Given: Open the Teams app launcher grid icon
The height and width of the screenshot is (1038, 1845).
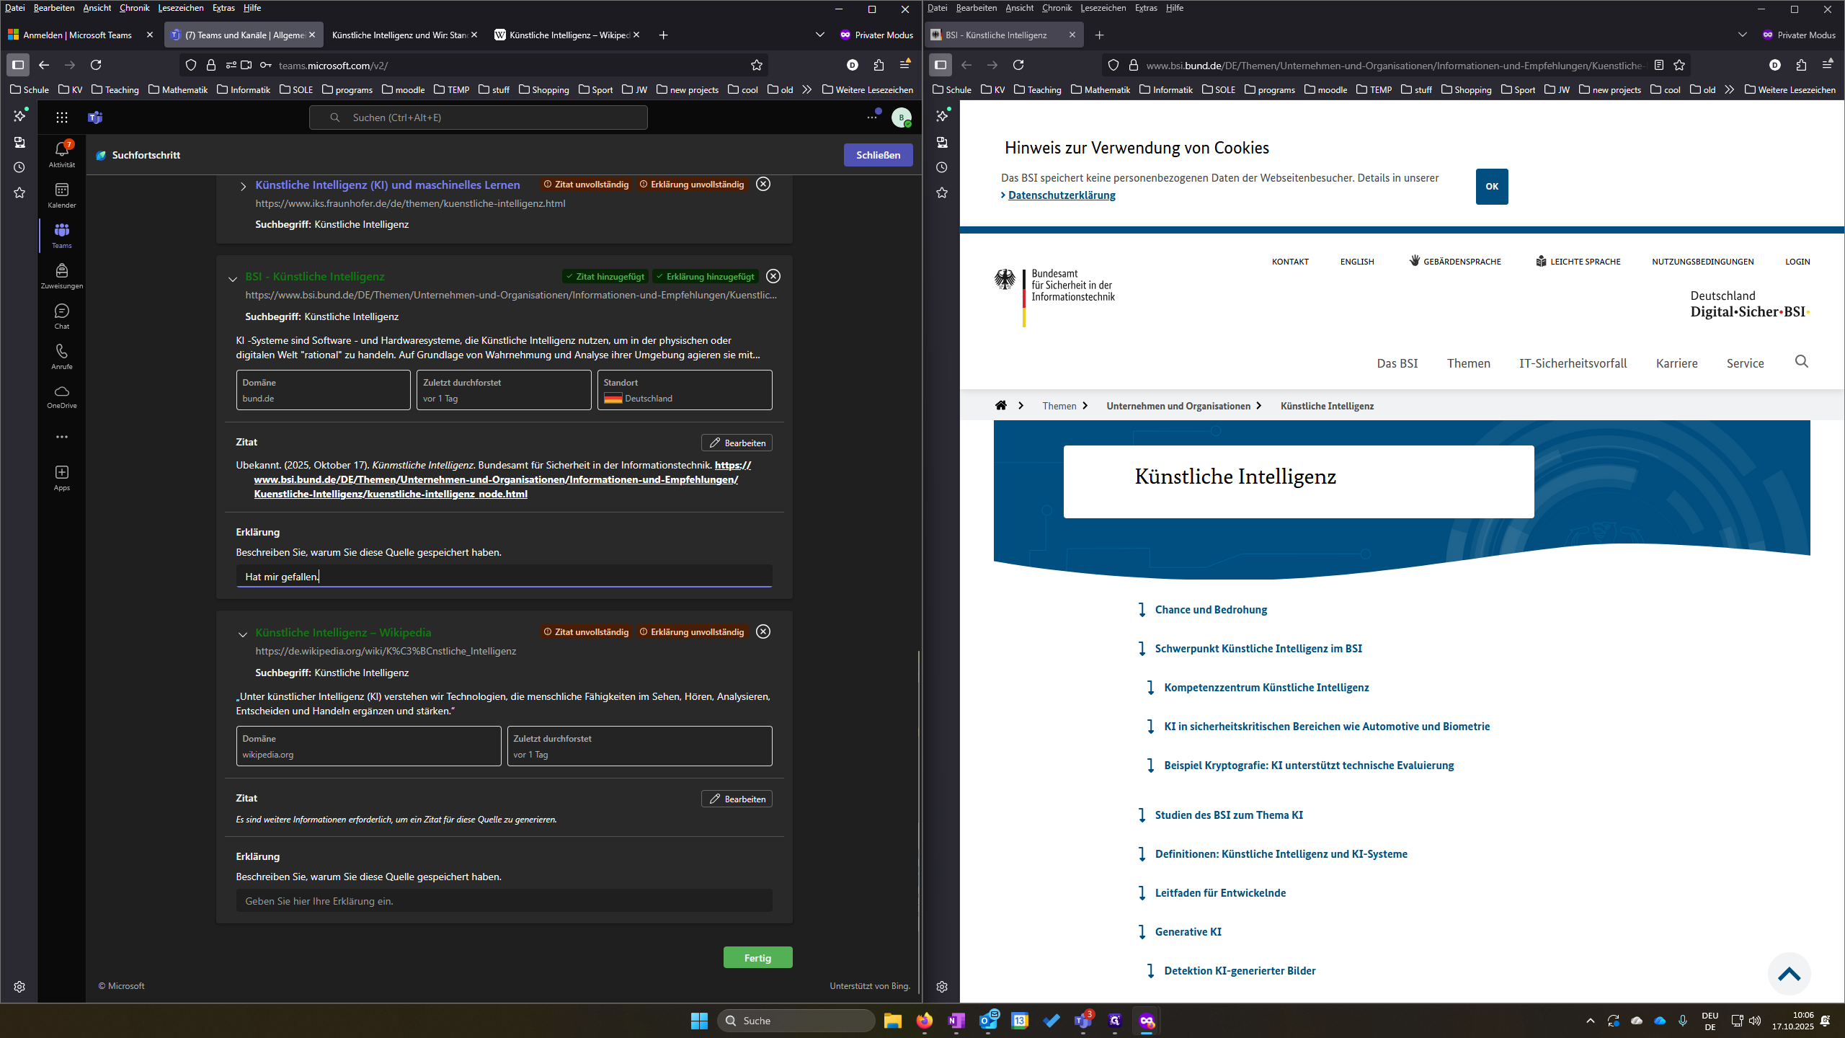Looking at the screenshot, I should pos(62,117).
